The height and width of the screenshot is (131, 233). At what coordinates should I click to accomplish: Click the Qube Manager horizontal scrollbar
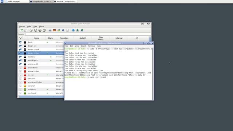click(x=41, y=97)
